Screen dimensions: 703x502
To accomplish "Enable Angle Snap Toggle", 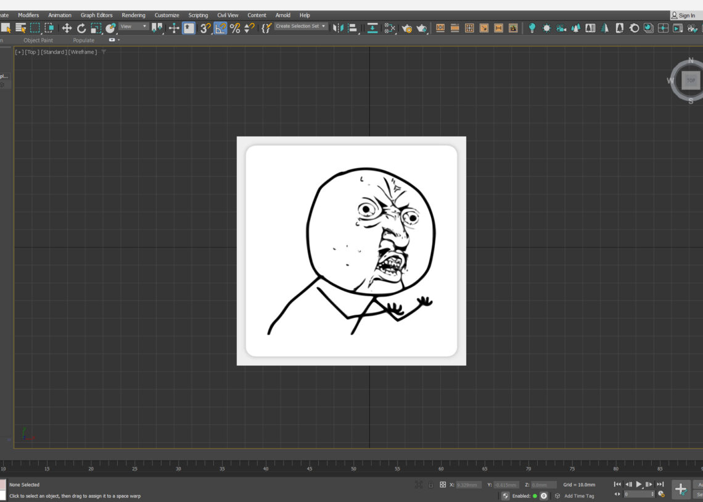I will tap(220, 28).
